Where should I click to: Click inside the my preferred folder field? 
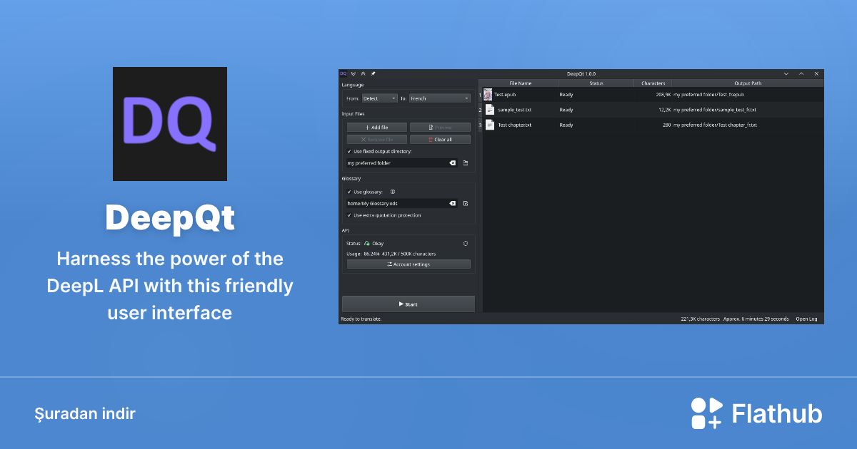(393, 162)
